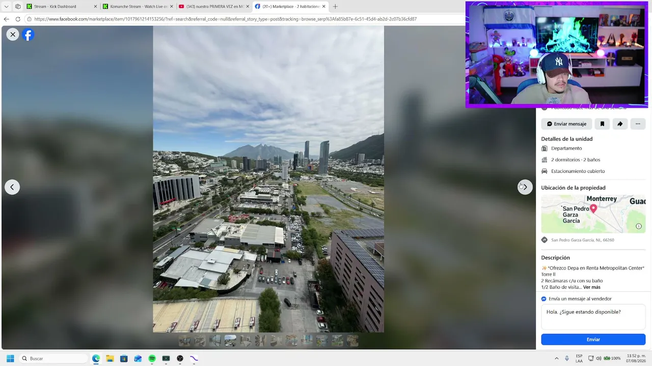
Task: Open the terminal app from the taskbar
Action: 166,358
